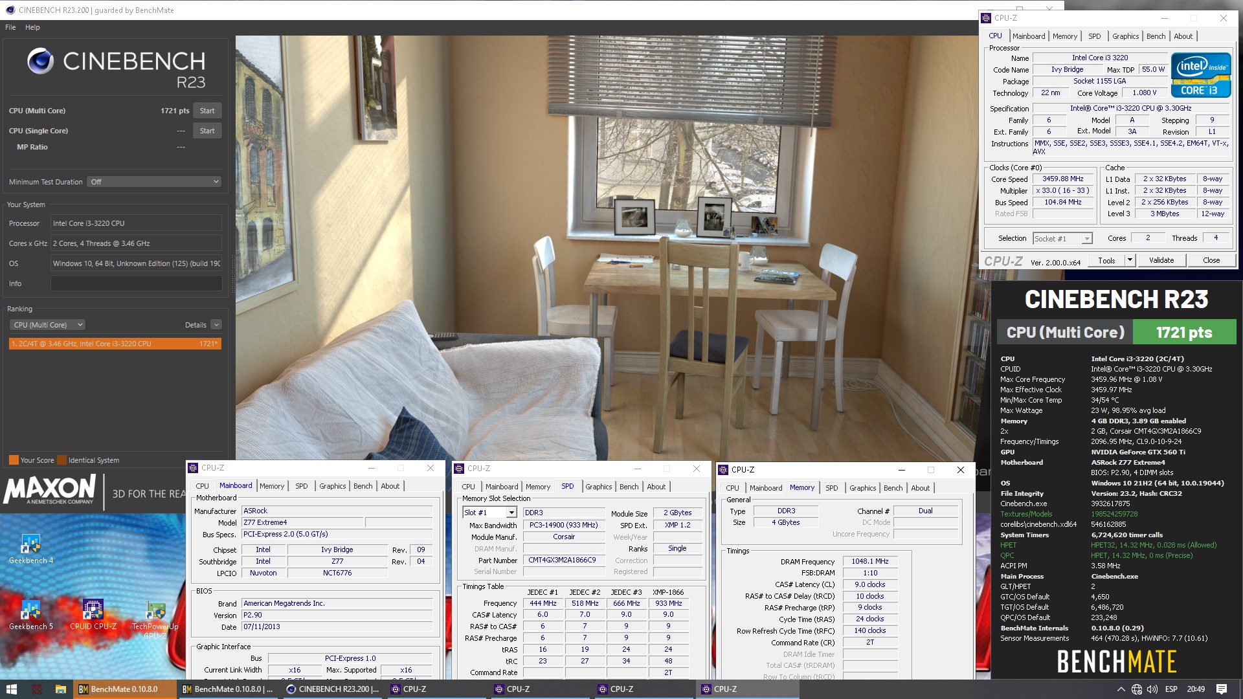Switch to BenchMate 0.10.8.0 taskbar item
Screen dimensions: 1243x699
[124, 689]
